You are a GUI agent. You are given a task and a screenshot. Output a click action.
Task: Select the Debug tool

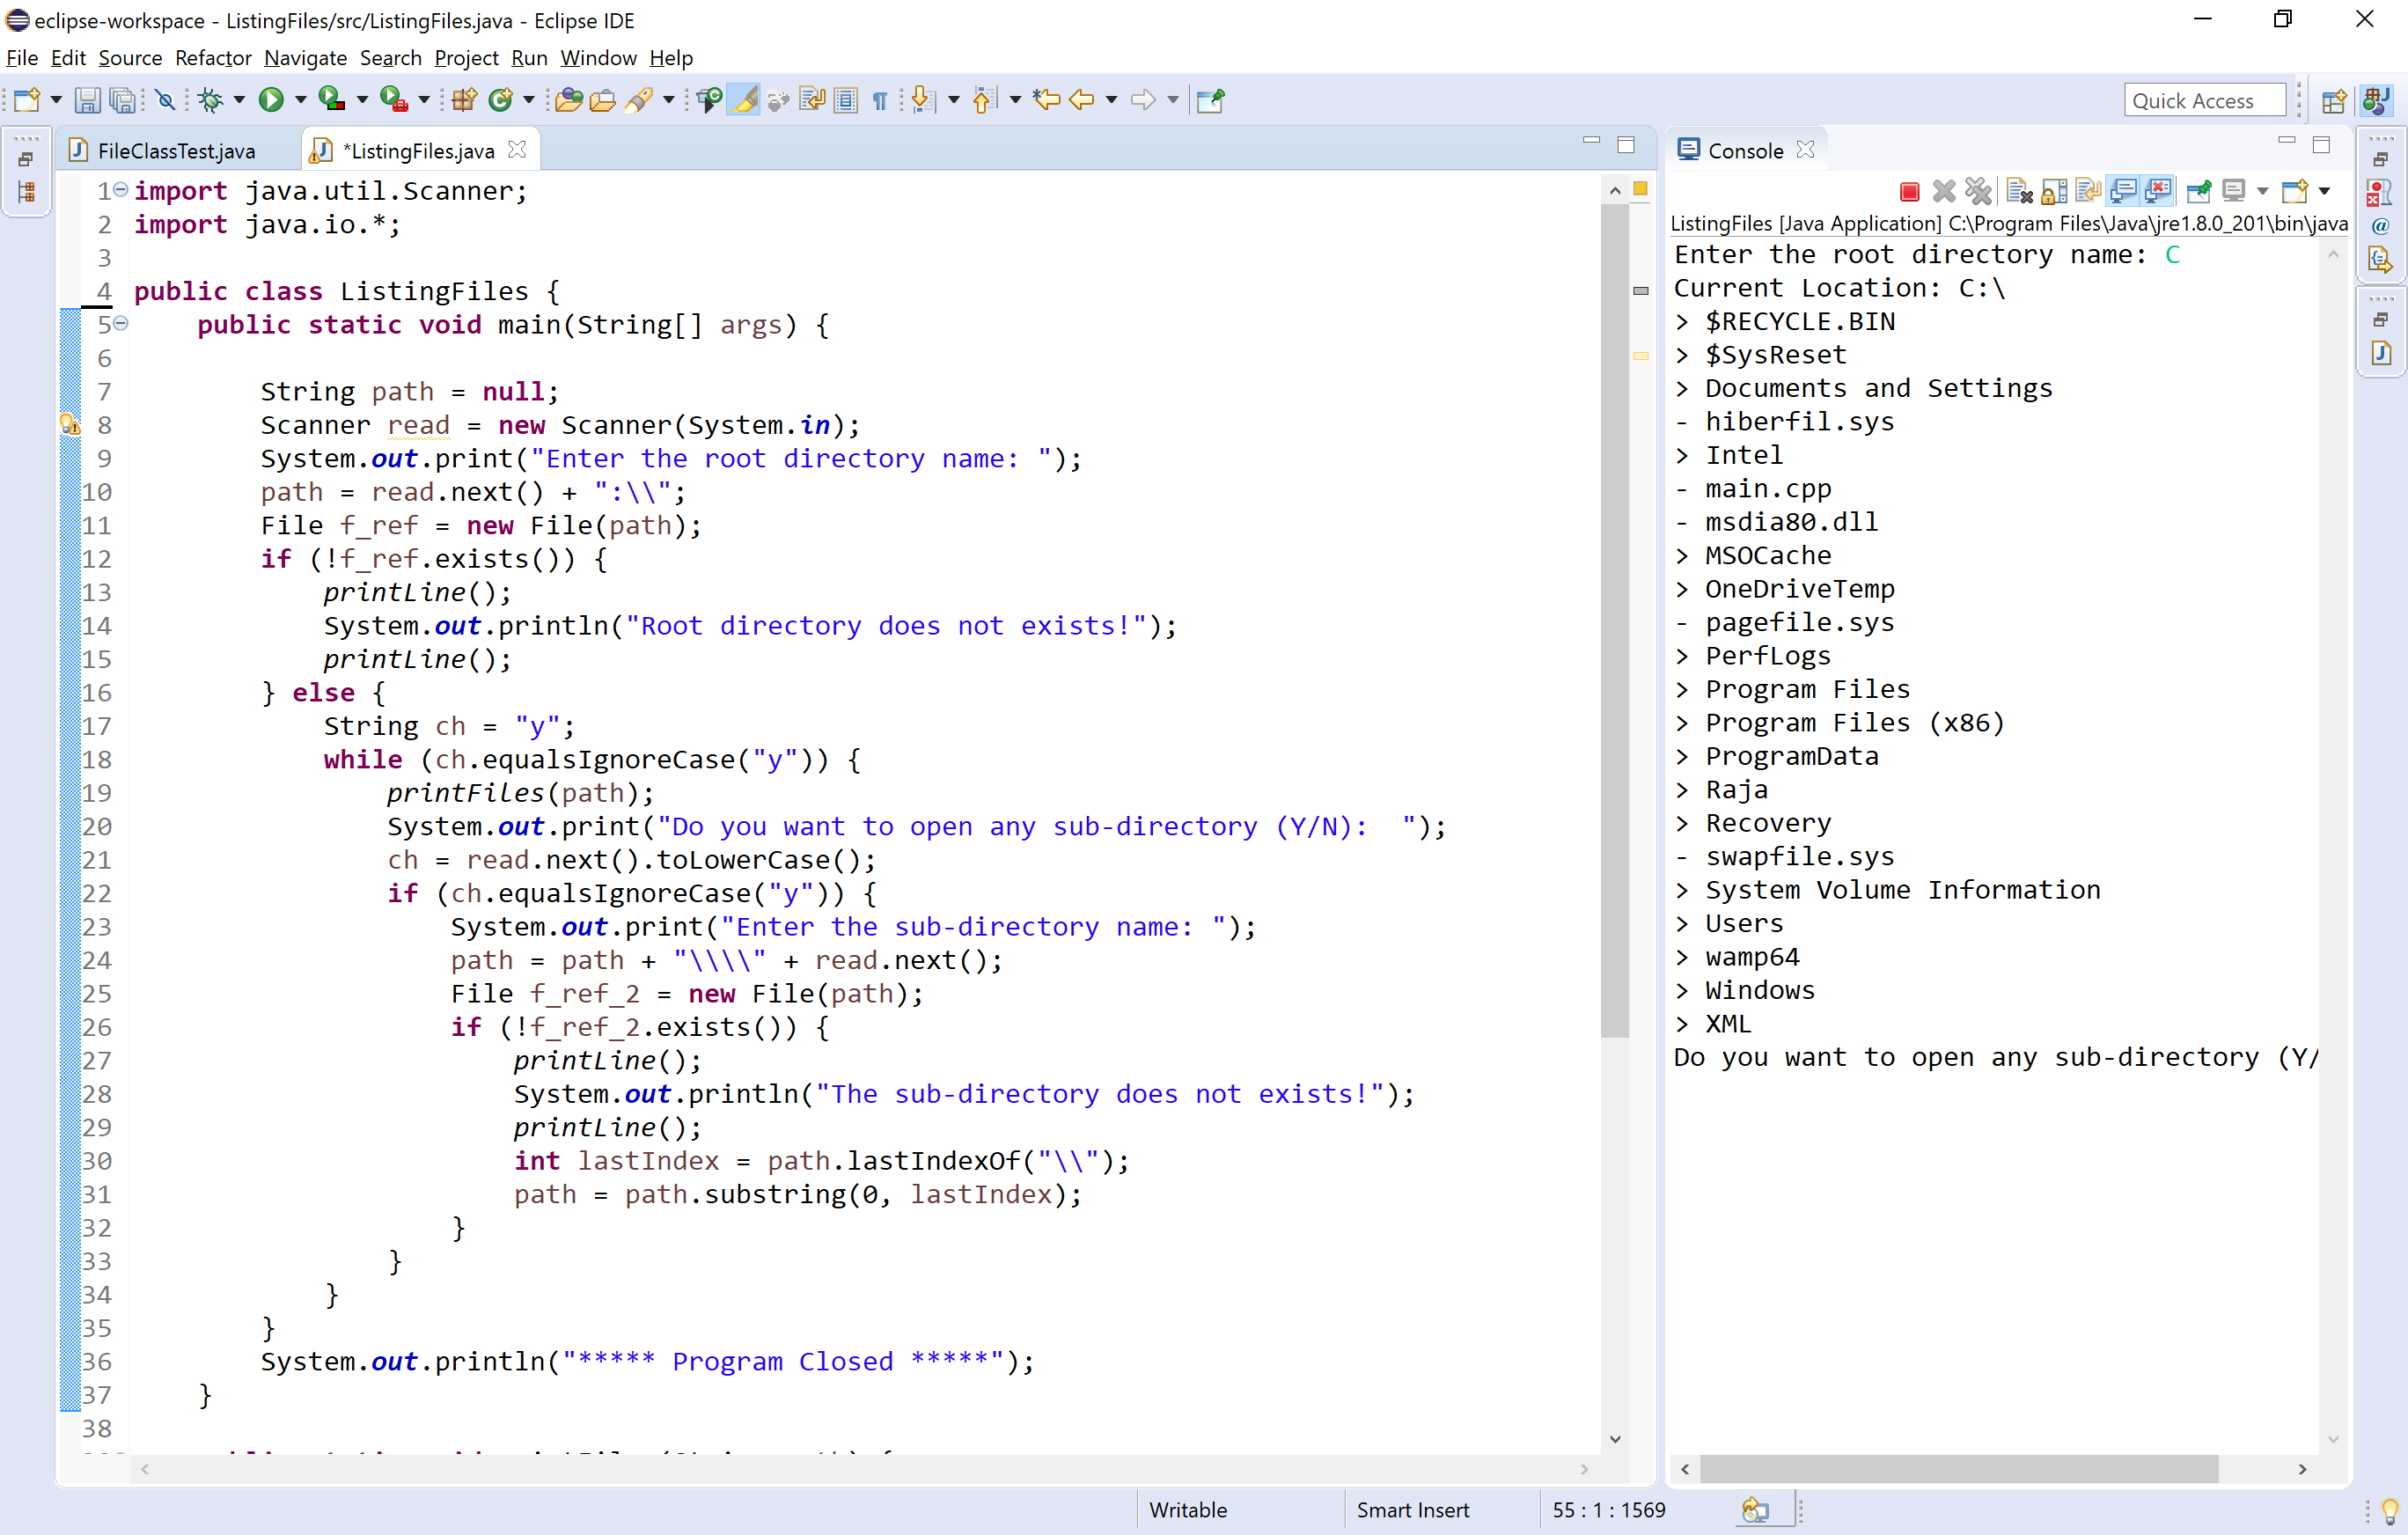213,100
